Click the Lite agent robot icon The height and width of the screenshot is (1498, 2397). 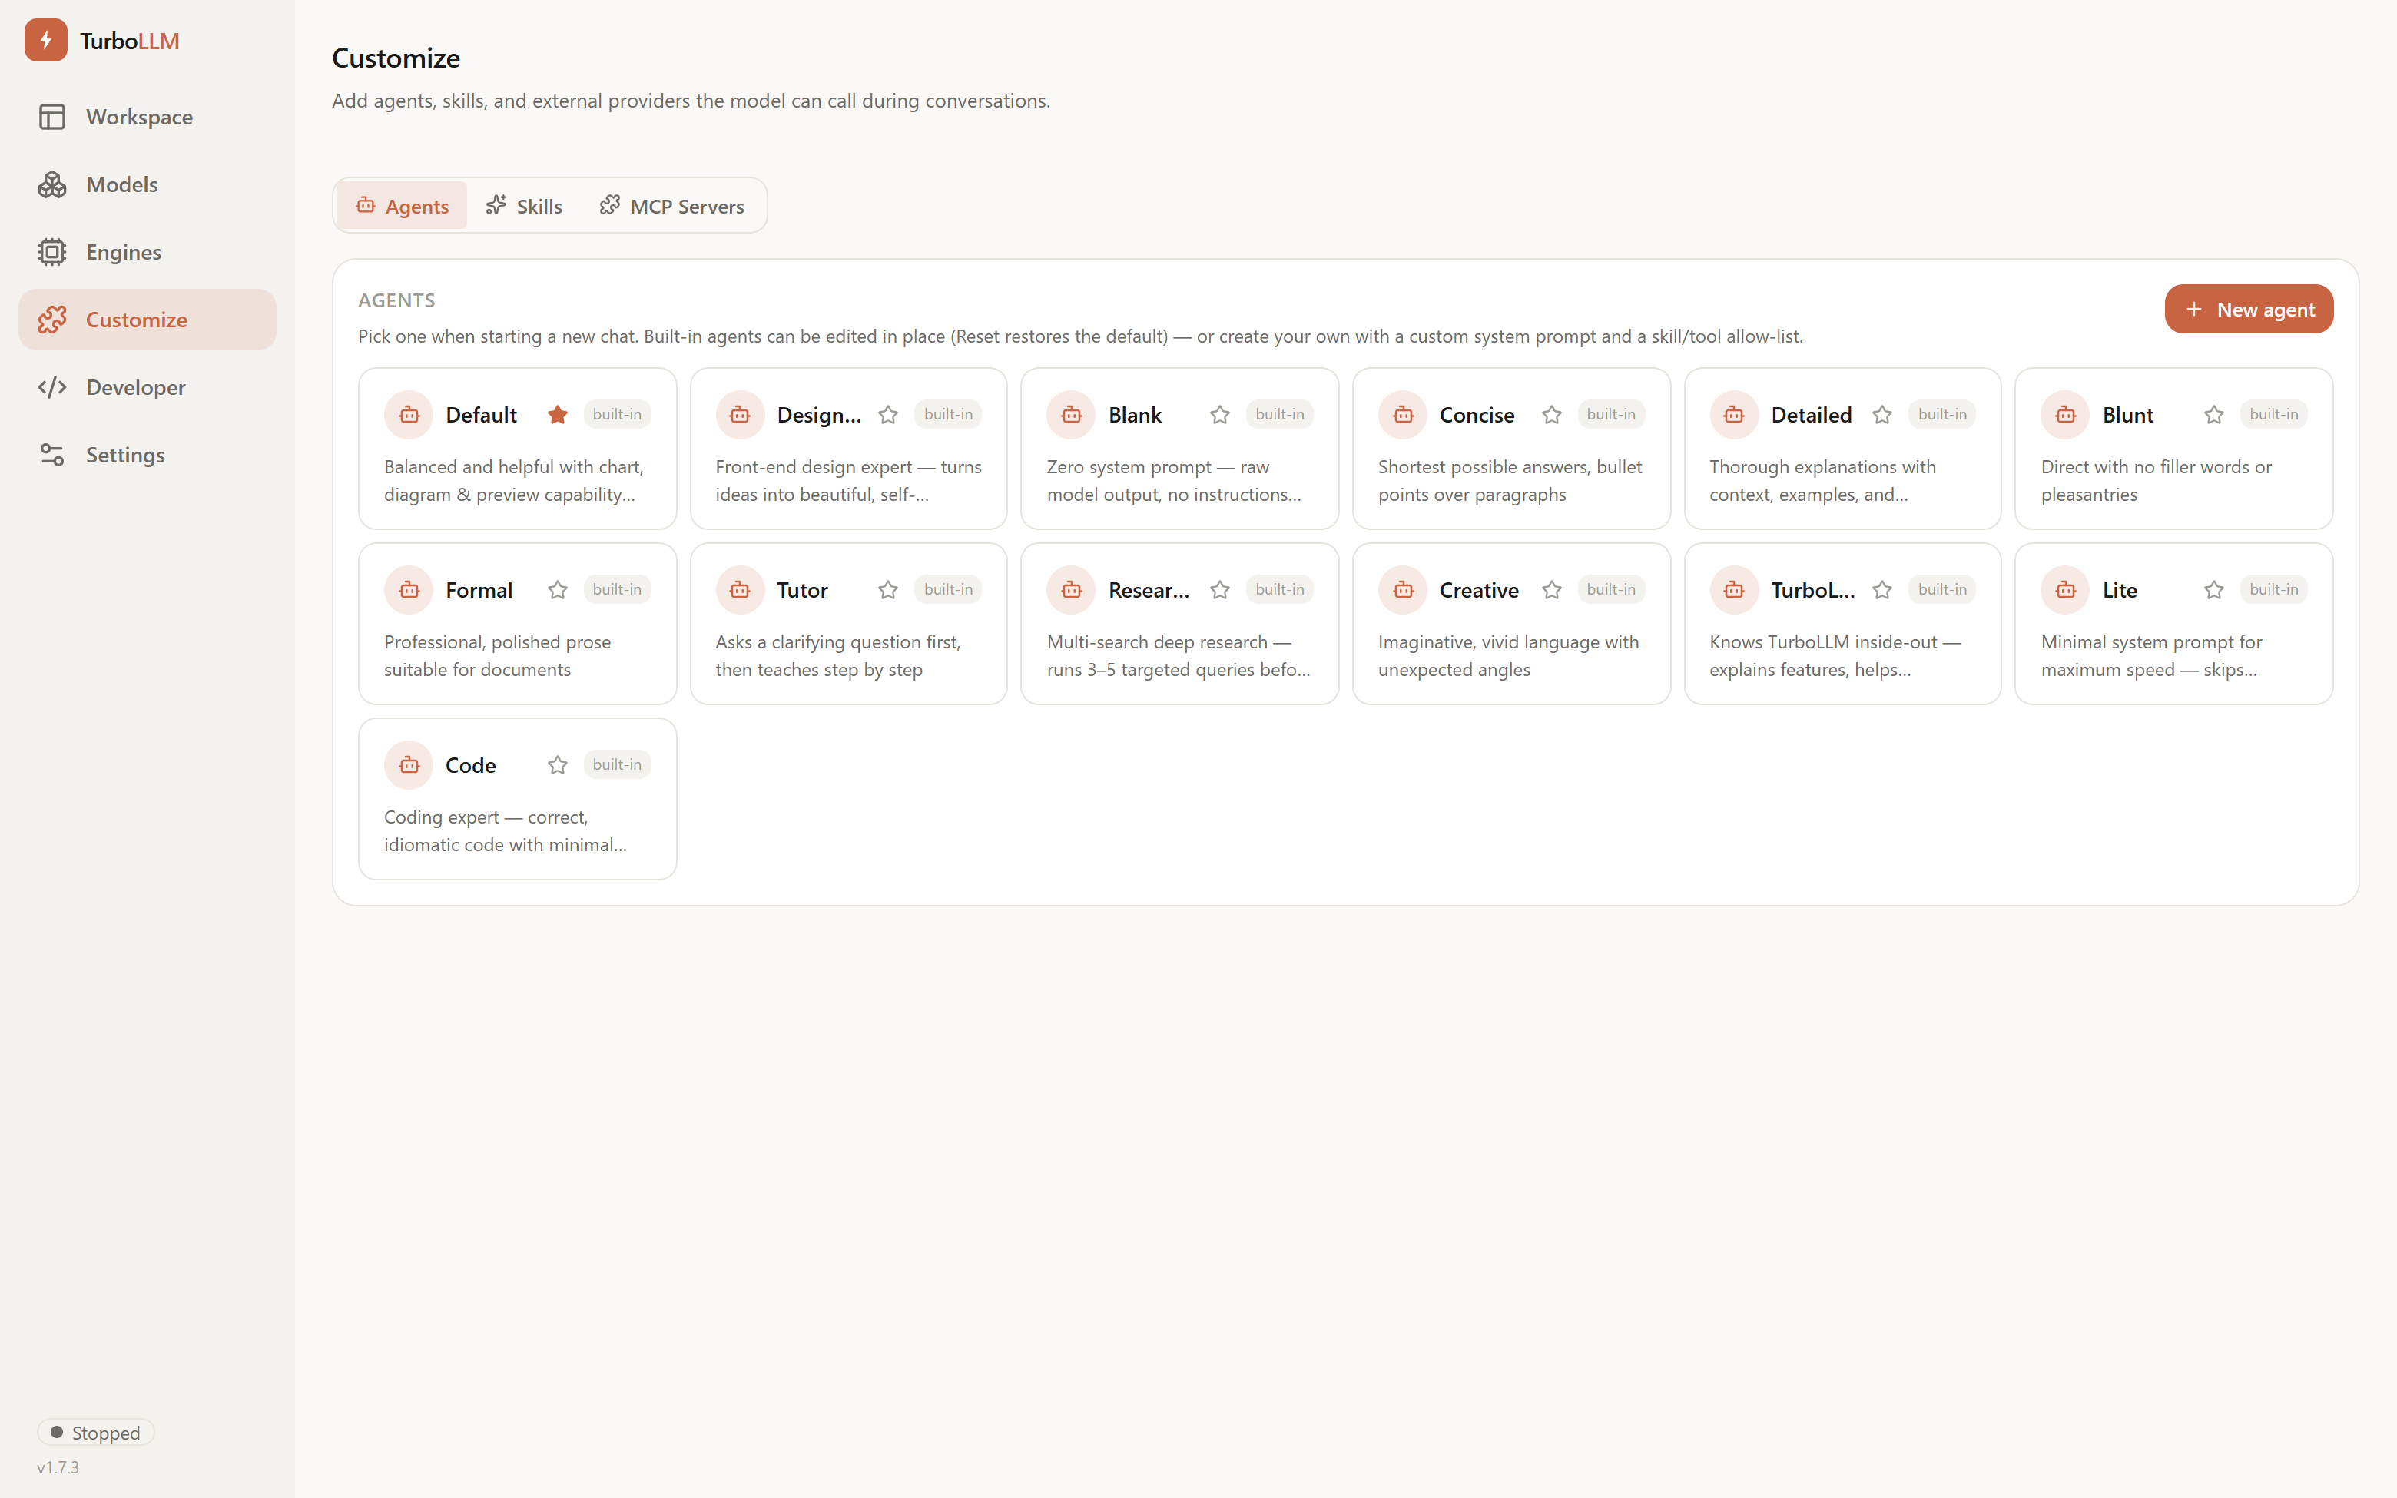coord(2066,591)
